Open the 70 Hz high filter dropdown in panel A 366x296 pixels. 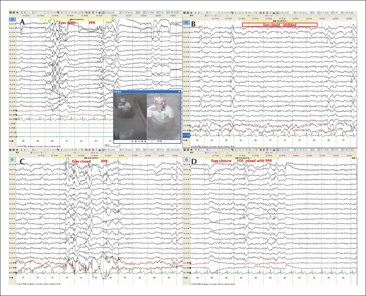click(164, 13)
